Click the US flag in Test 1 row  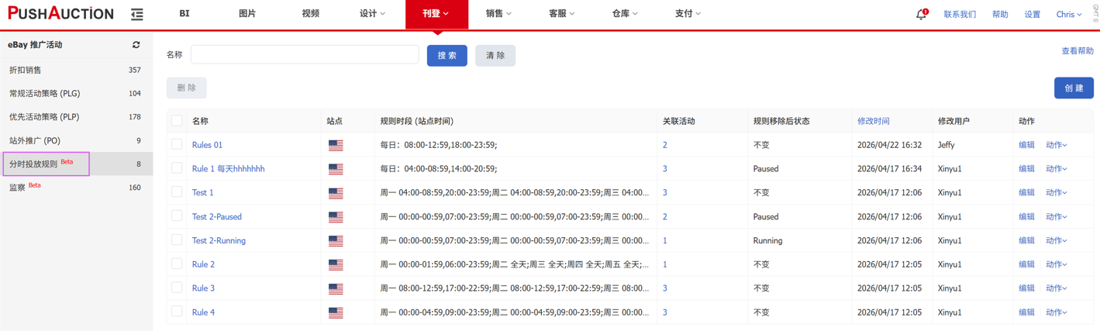point(336,192)
